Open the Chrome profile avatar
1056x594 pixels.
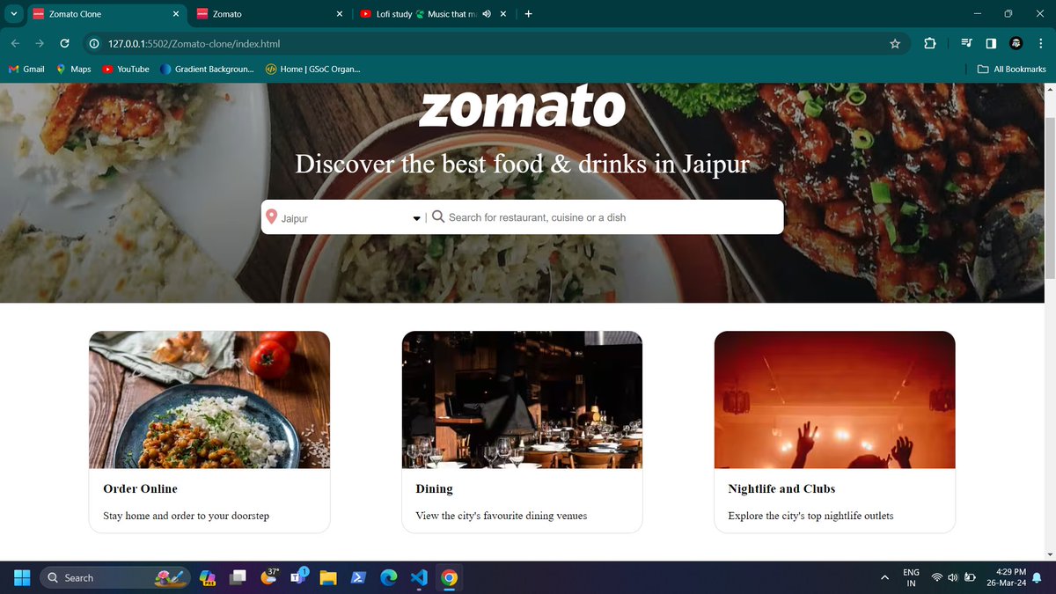click(1016, 43)
